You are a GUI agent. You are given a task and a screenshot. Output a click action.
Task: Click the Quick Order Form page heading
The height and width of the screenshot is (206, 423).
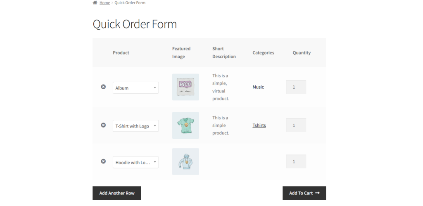[135, 24]
